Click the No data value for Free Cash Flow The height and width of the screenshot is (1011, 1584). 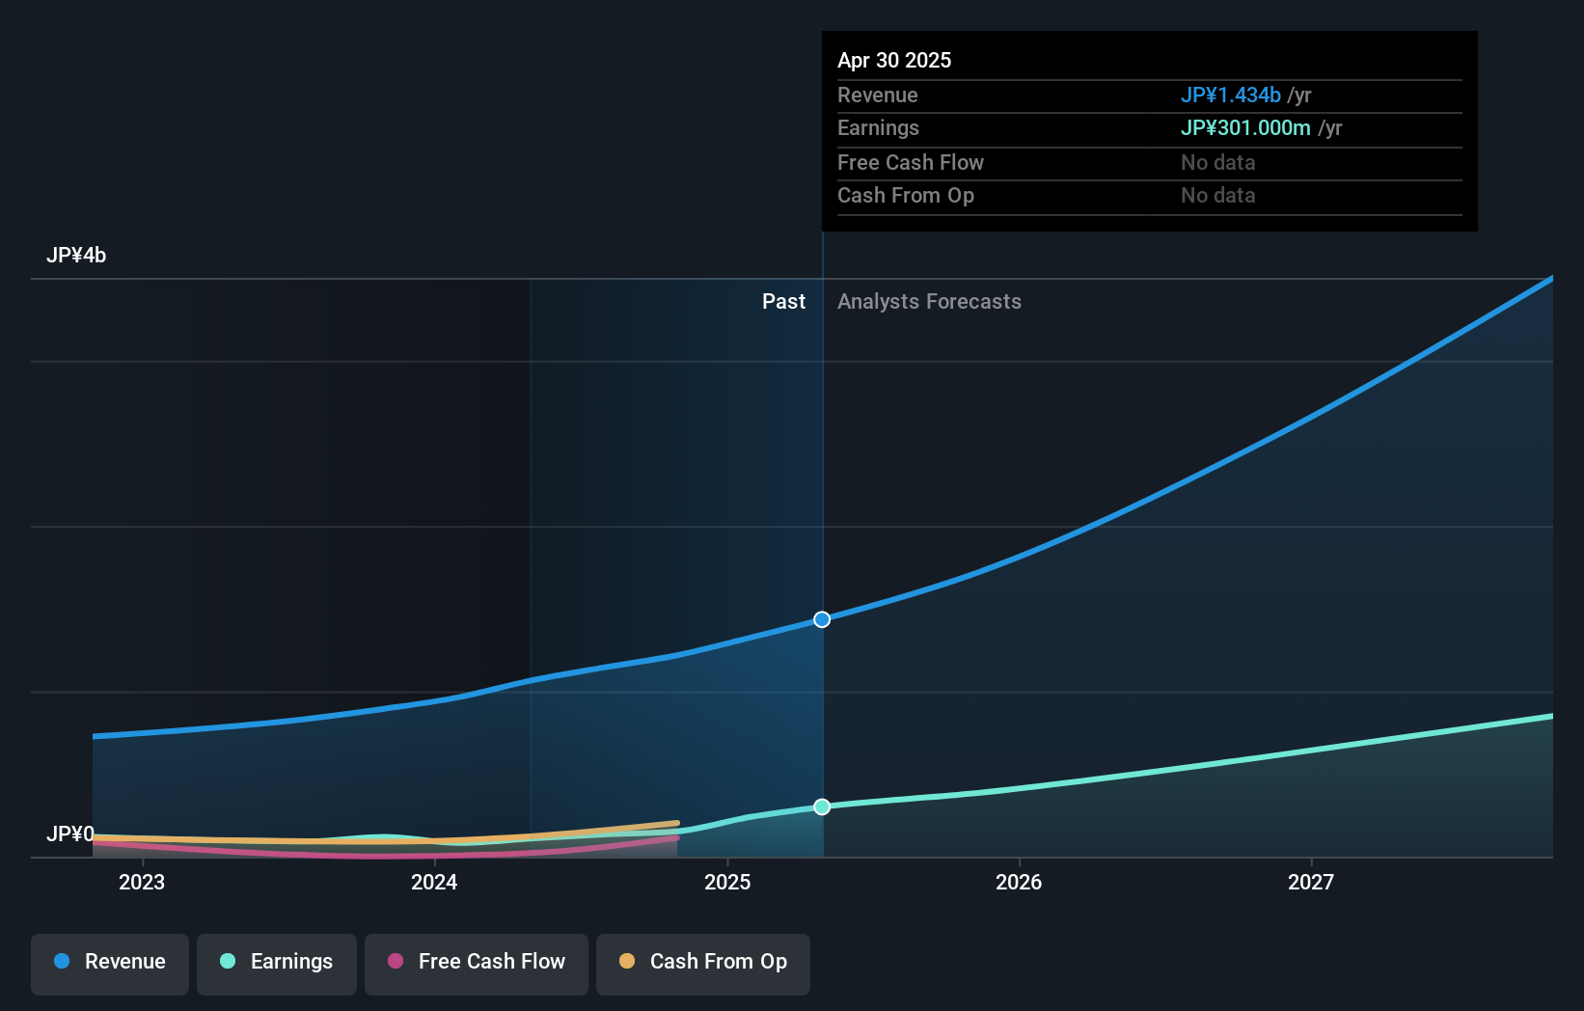click(1218, 163)
